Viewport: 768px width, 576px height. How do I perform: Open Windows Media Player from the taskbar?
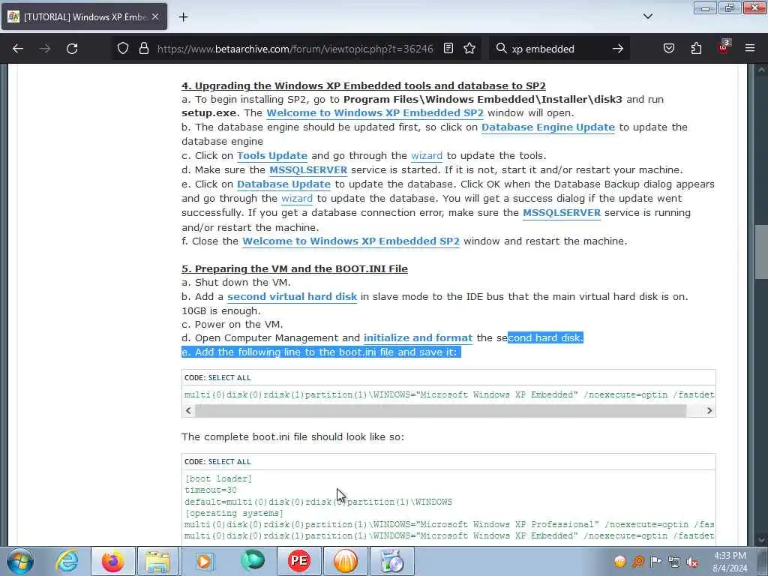point(204,561)
